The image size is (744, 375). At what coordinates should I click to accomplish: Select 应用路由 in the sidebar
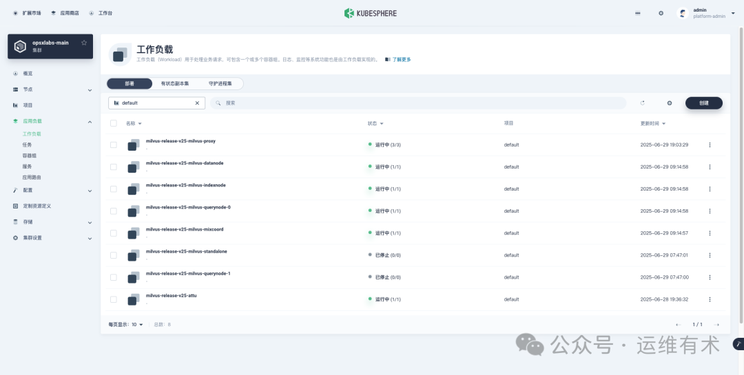32,178
